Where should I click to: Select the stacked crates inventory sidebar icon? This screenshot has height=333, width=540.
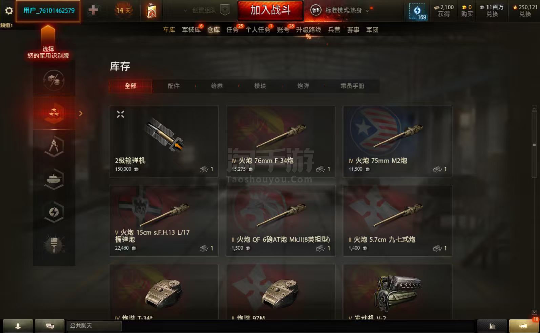pyautogui.click(x=54, y=113)
